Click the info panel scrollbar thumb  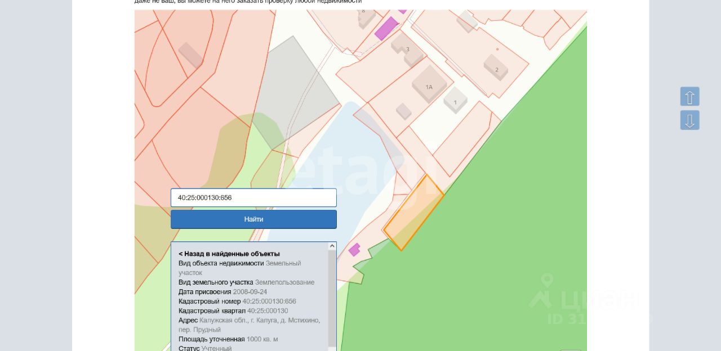[332, 298]
